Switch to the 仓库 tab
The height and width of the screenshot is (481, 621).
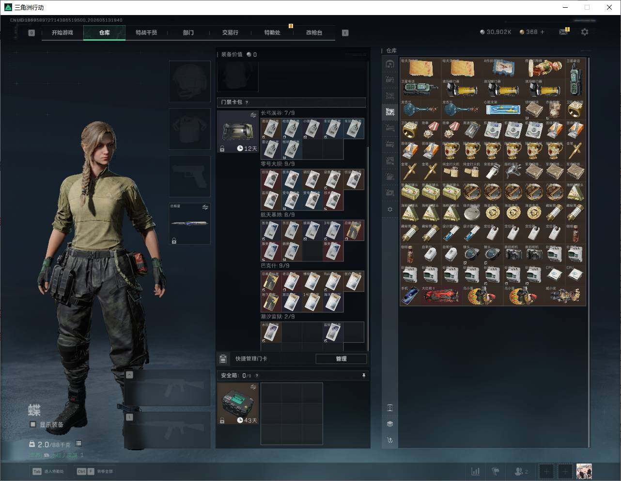[x=105, y=32]
